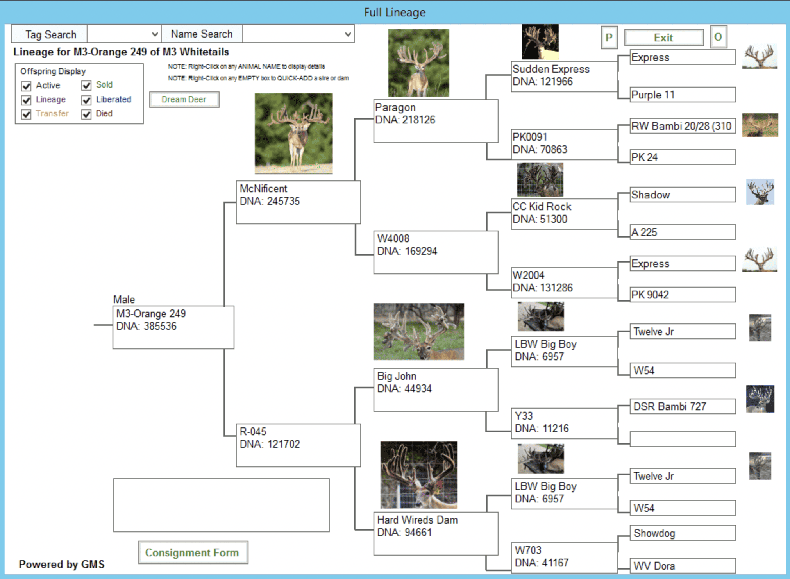This screenshot has width=790, height=579.
Task: Click the McNificent deer photo
Action: [x=293, y=133]
